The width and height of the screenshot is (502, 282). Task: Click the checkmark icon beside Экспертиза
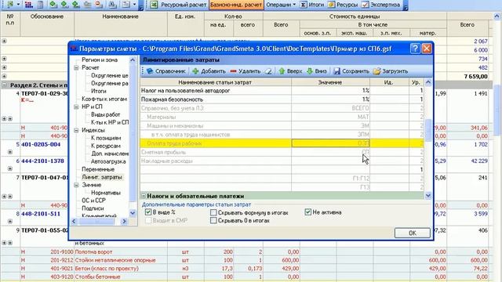(x=365, y=5)
